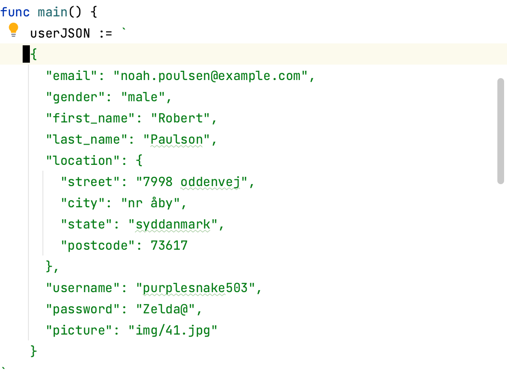
Task: Click the "img/41.jpg" picture value
Action: [173, 330]
